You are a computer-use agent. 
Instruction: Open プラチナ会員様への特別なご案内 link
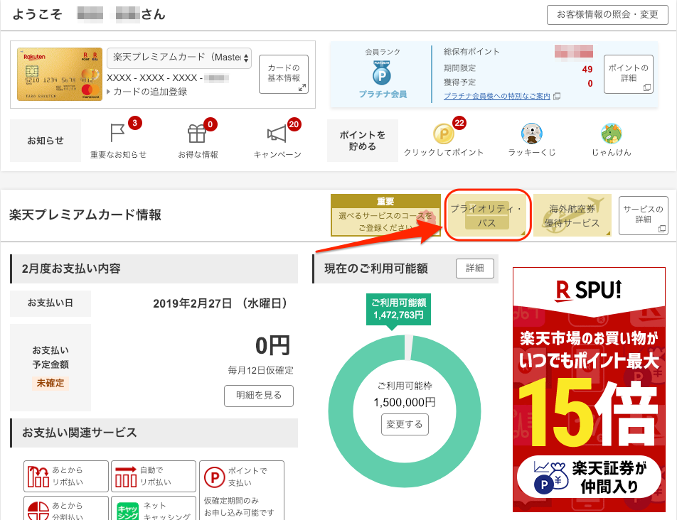click(497, 96)
